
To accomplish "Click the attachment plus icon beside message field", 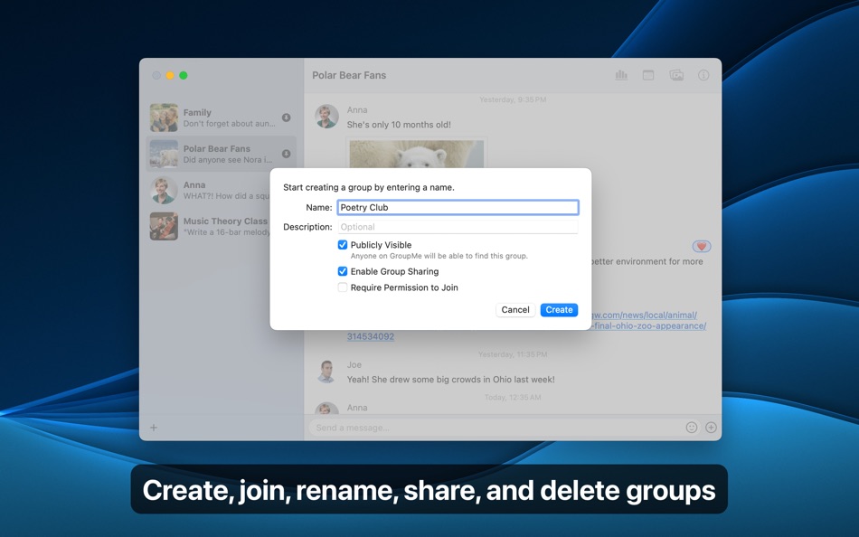I will pos(711,428).
